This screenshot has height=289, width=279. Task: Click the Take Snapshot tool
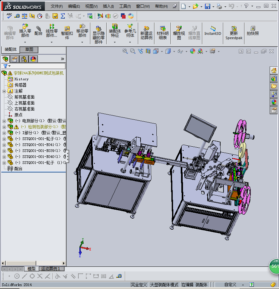coord(253,31)
